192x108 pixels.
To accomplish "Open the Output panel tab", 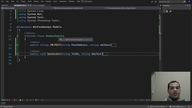I will (x=3, y=103).
